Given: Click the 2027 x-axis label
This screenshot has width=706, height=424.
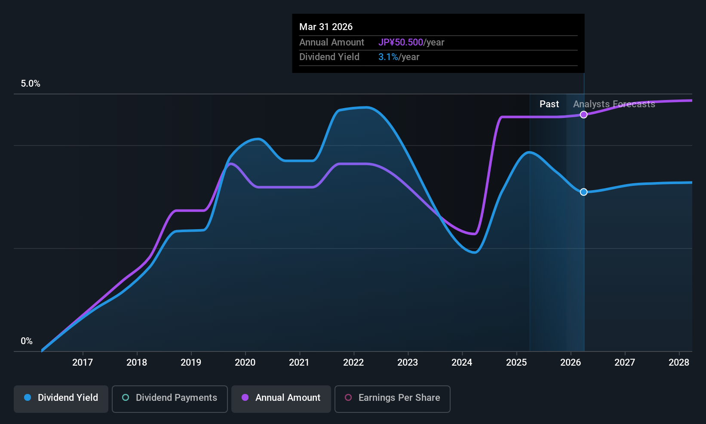Looking at the screenshot, I should click(x=625, y=363).
